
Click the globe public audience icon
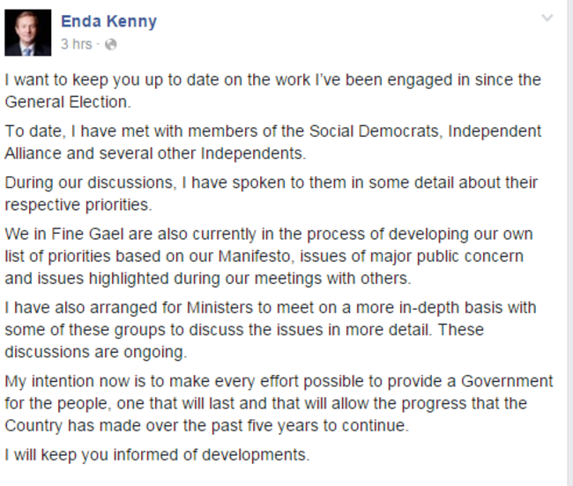111,45
